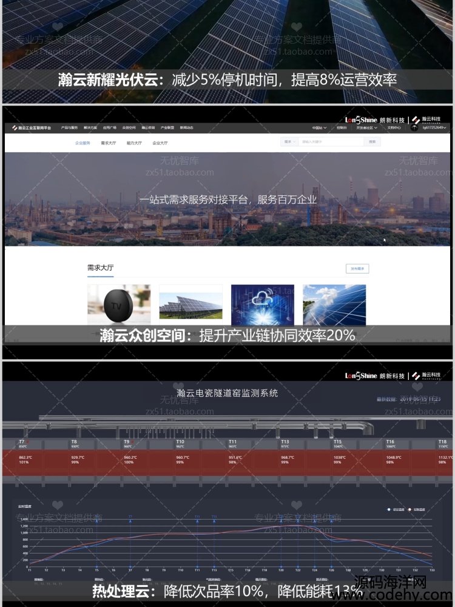Image resolution: width=455 pixels, height=607 pixels.
Task: Open the cloud computing demand card thumbnail
Action: [263, 305]
